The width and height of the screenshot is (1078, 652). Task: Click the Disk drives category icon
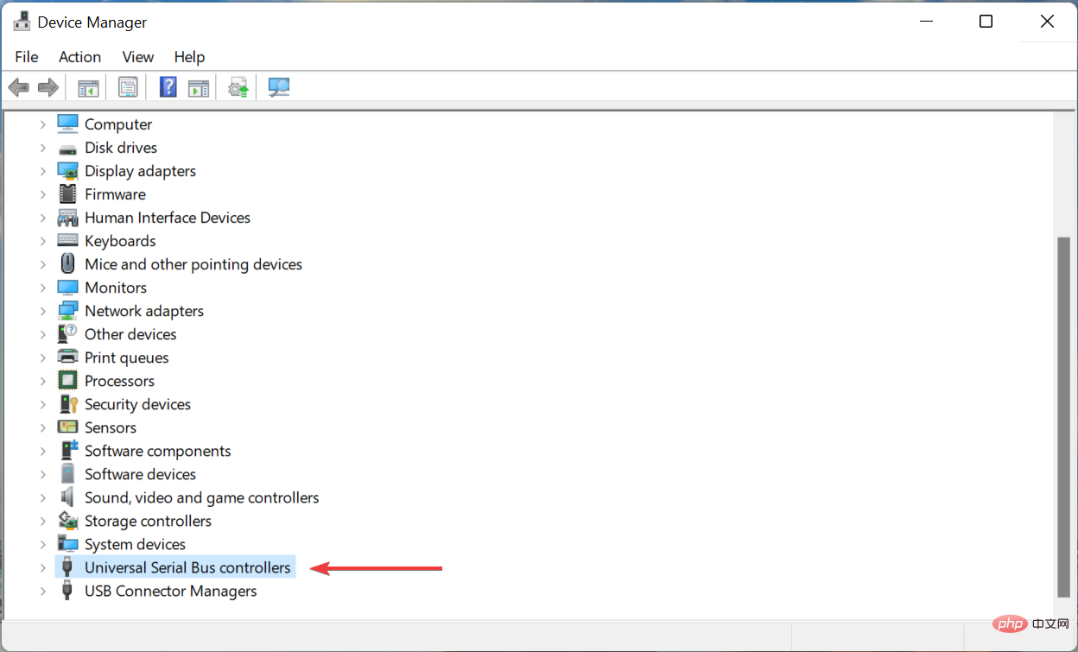coord(67,148)
